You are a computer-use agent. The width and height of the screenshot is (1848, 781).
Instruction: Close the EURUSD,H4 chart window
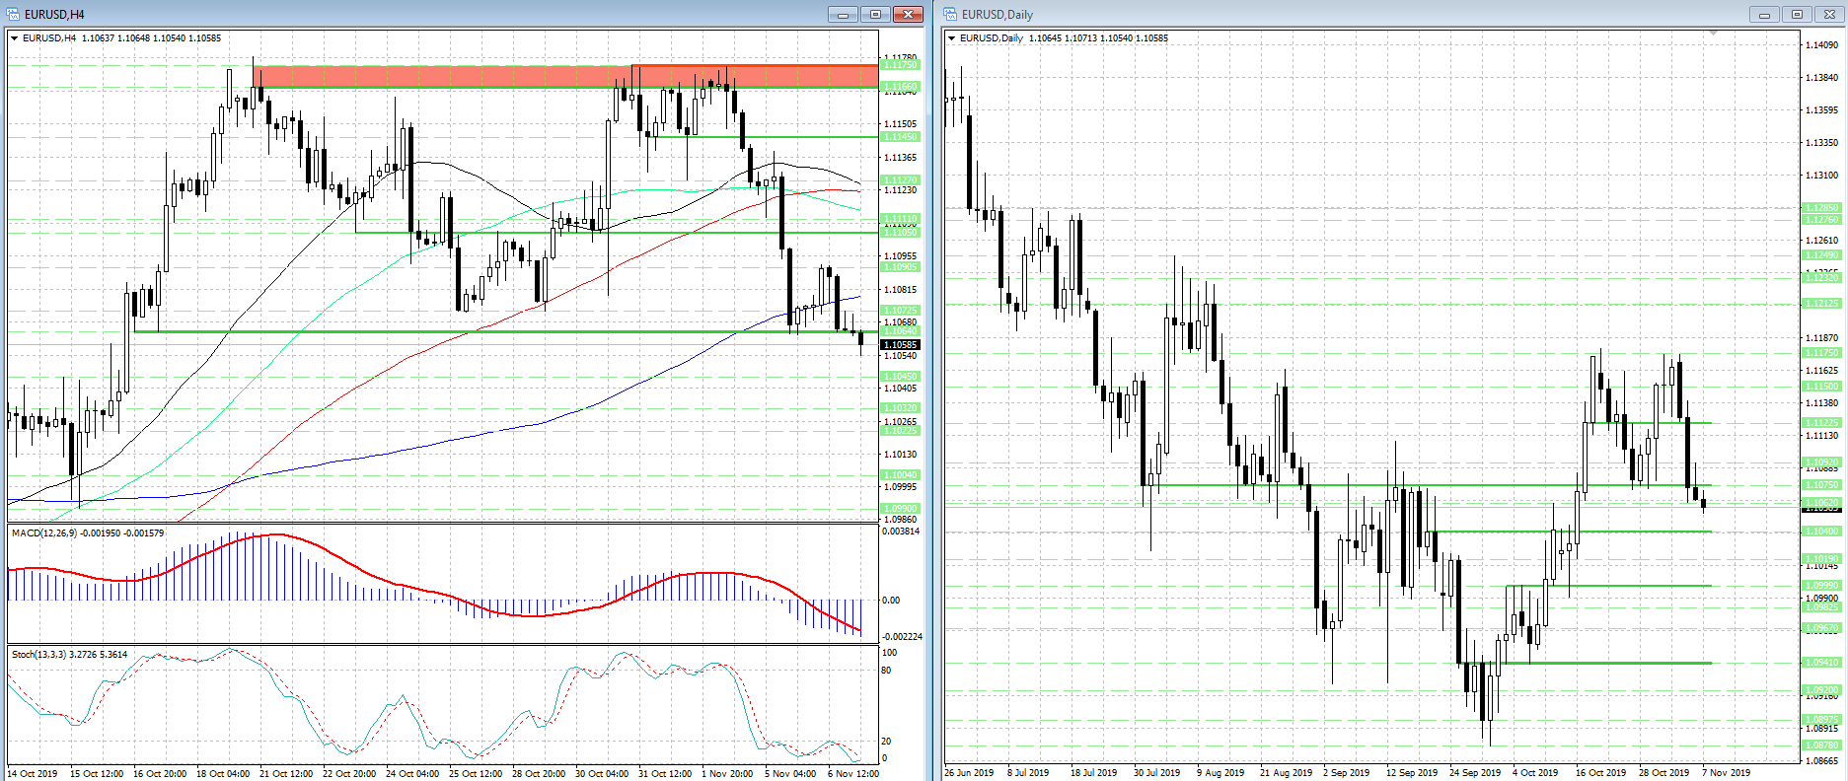pyautogui.click(x=908, y=14)
